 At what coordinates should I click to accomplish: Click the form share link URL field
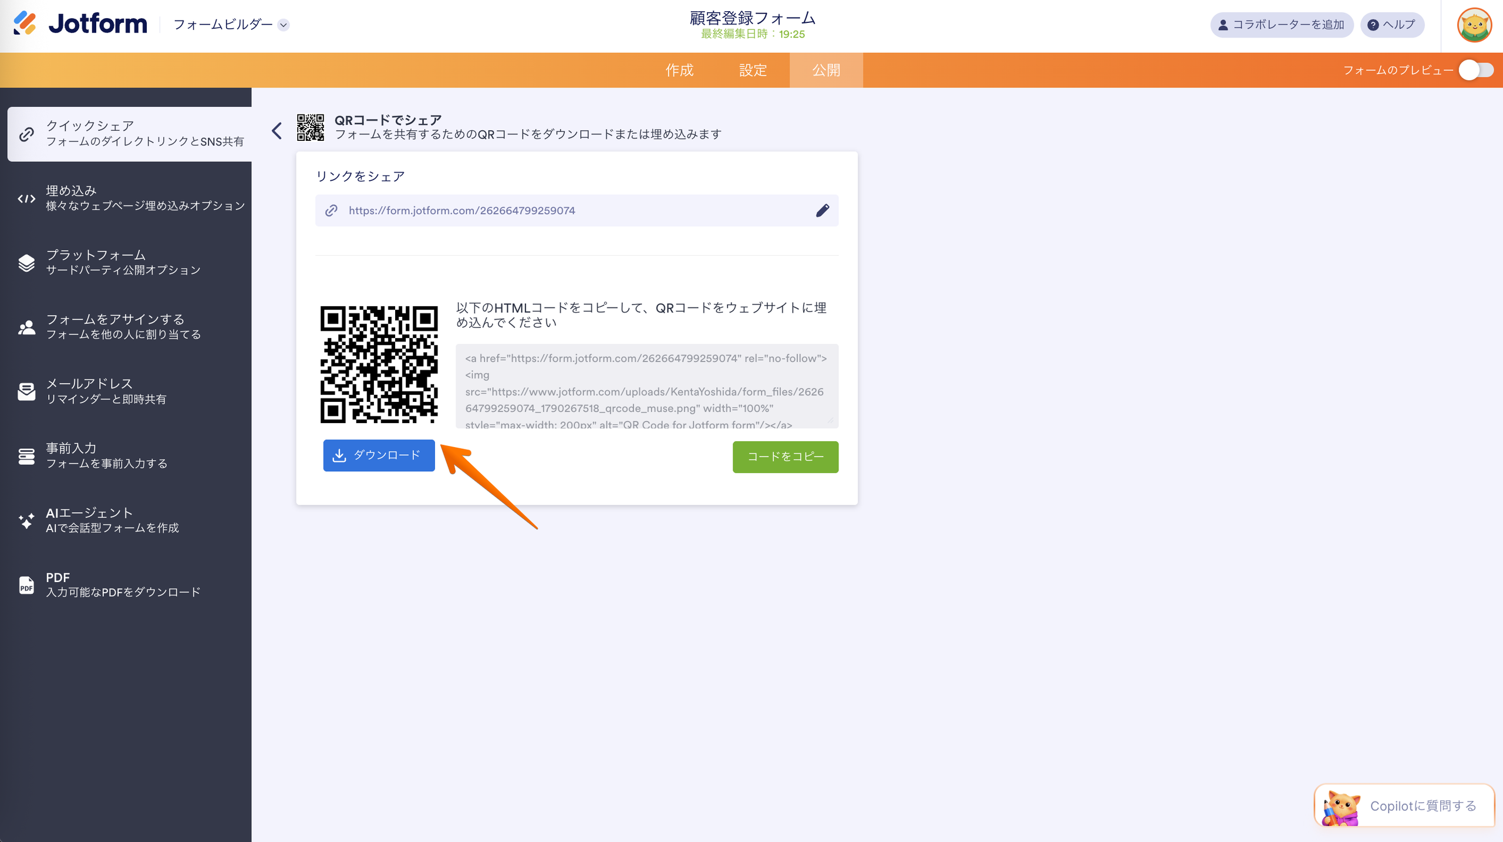coord(577,211)
